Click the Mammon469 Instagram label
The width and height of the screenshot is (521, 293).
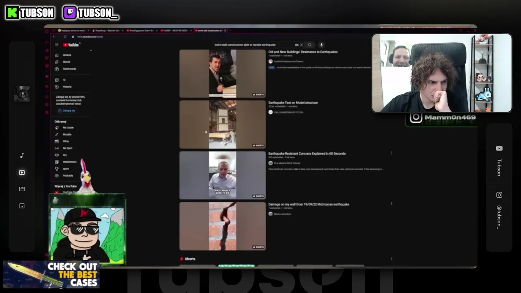click(x=442, y=118)
